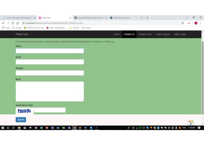Switch to the Screen Recorder Screencast-O tab
The height and width of the screenshot is (145, 204).
[19, 18]
